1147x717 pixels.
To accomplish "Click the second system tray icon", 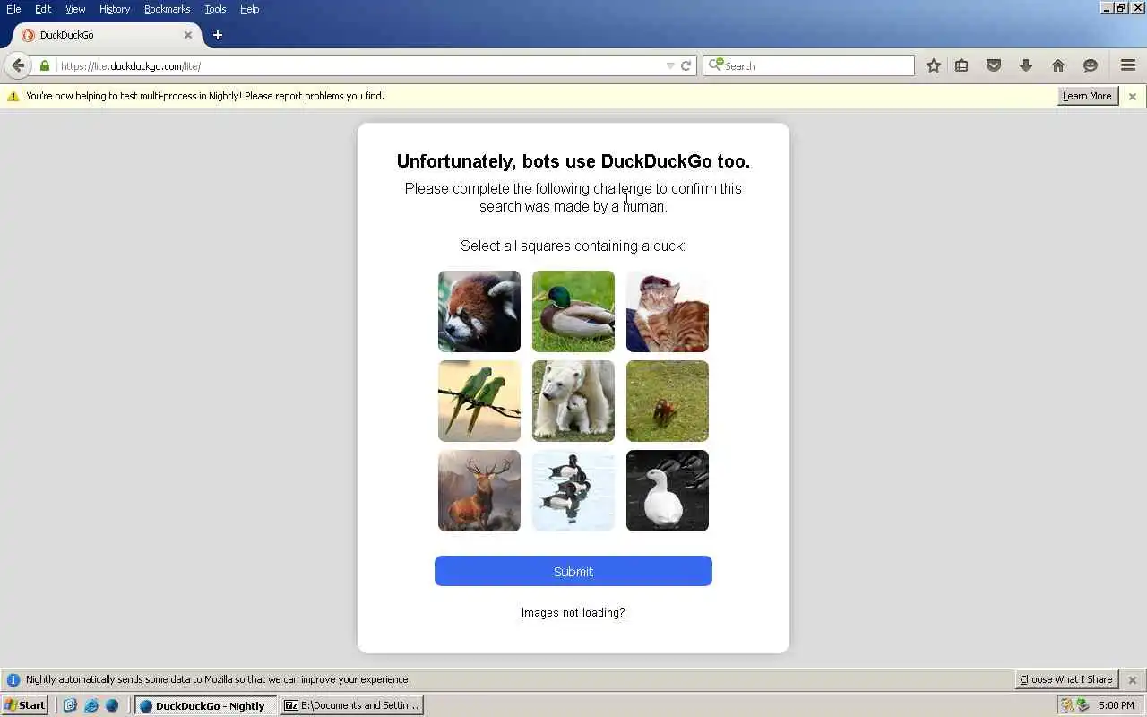I will tap(1082, 705).
